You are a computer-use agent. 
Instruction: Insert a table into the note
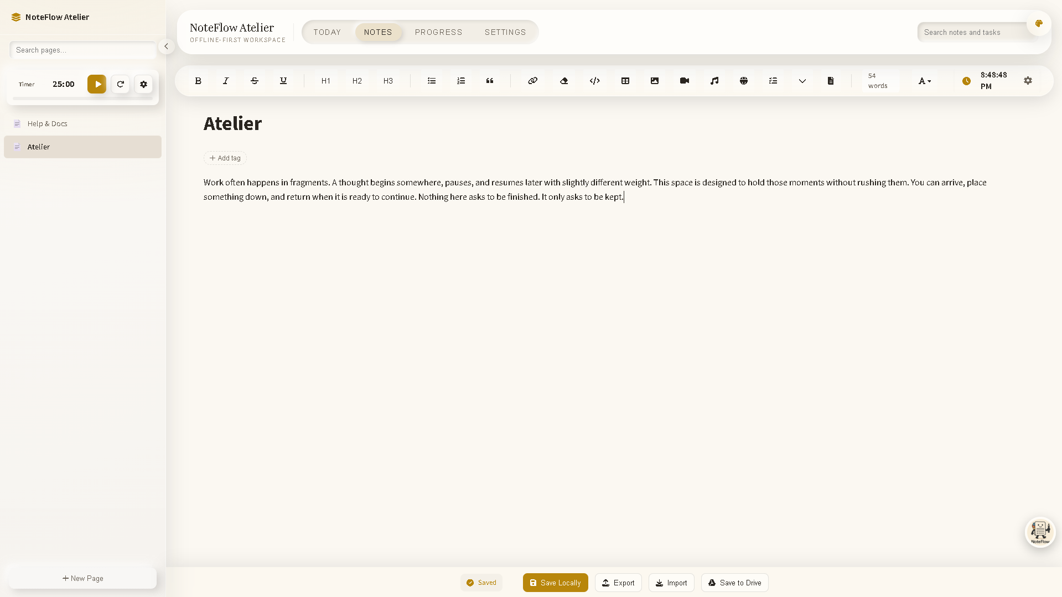[625, 81]
